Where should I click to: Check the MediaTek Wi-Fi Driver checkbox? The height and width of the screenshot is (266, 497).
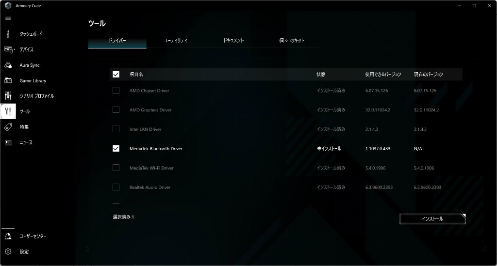pyautogui.click(x=116, y=168)
